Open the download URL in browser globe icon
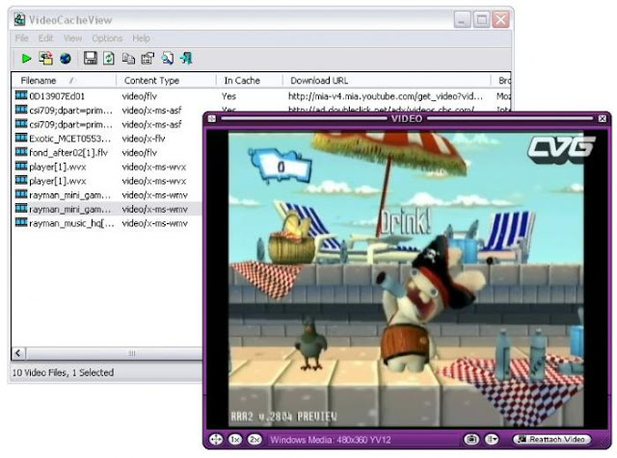Image resolution: width=617 pixels, height=458 pixels. 66,59
